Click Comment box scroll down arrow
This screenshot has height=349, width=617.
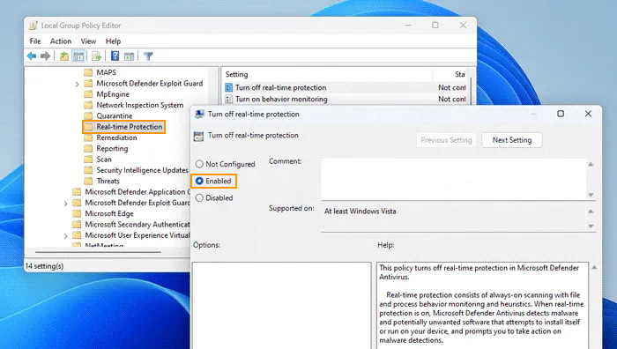tap(591, 195)
